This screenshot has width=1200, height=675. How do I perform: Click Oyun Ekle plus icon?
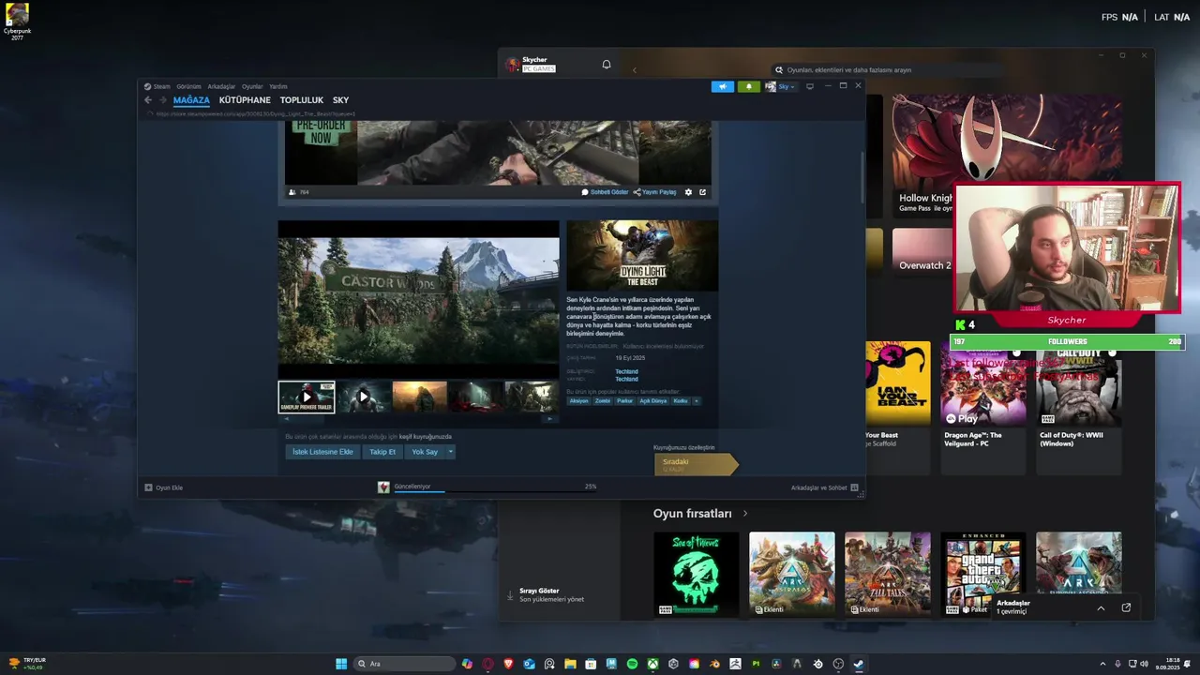tap(148, 487)
